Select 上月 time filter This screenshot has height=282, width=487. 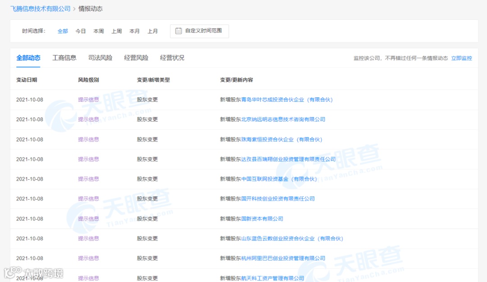click(x=152, y=31)
